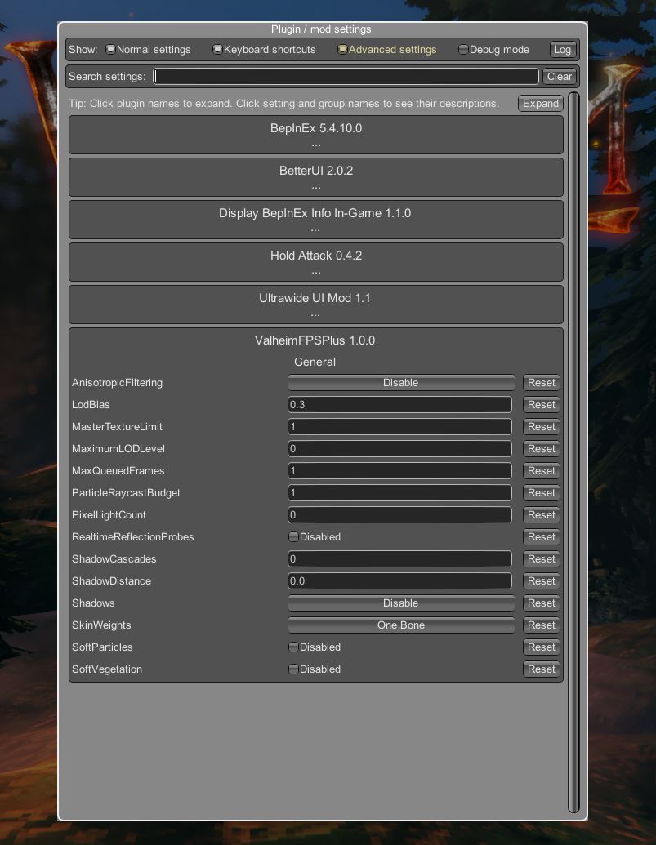The image size is (656, 845).
Task: Reset SoftVegetation setting
Action: click(x=541, y=669)
